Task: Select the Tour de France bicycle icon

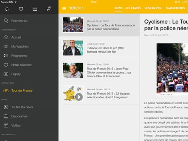Action: 6,91
